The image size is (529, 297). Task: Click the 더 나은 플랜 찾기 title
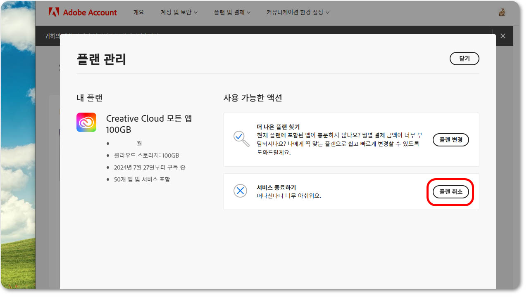[278, 127]
